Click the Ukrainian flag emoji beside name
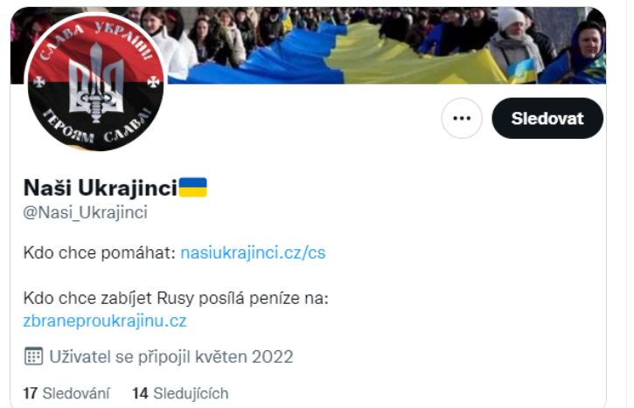Screen dimensions: 634x408 (192, 188)
